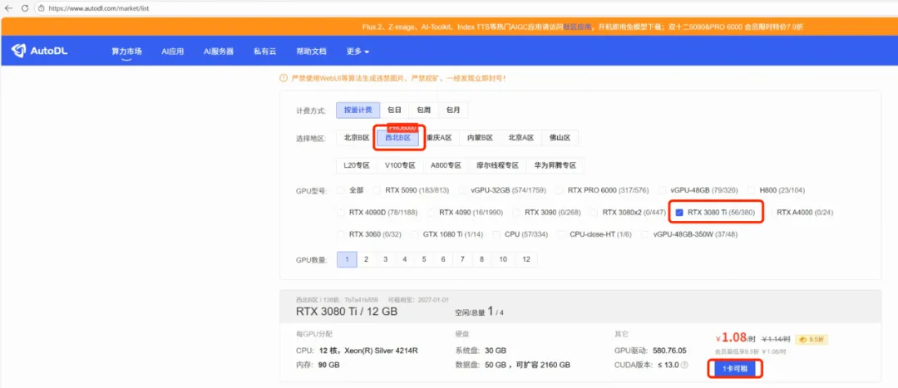898x388 pixels.
Task: Click the RTX 3080 Ti / 12 GB title
Action: click(x=347, y=312)
